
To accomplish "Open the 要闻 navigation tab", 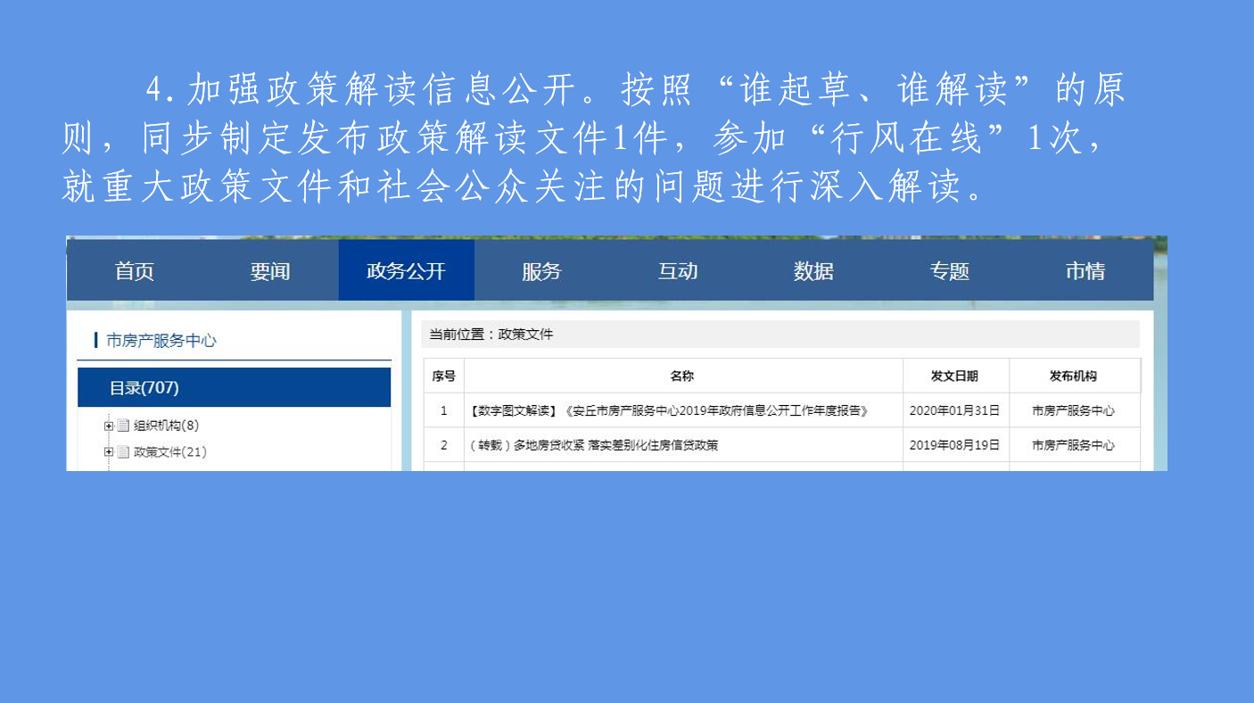I will tap(270, 271).
